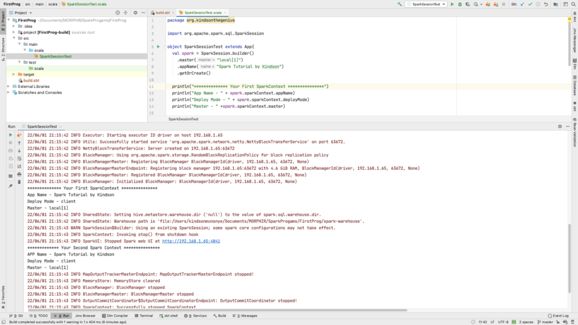
Task: Open the SparkSessionTest run configuration dropdown
Action: tap(426, 4)
